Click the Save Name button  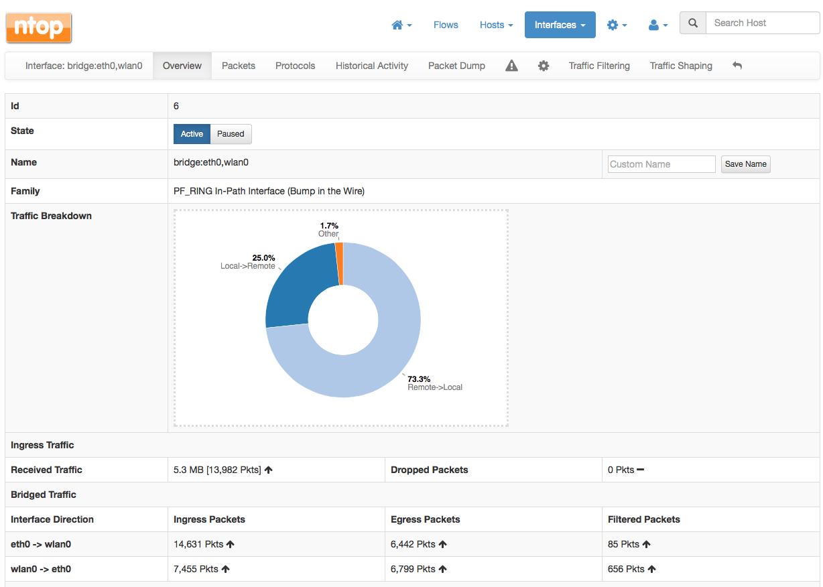point(746,164)
